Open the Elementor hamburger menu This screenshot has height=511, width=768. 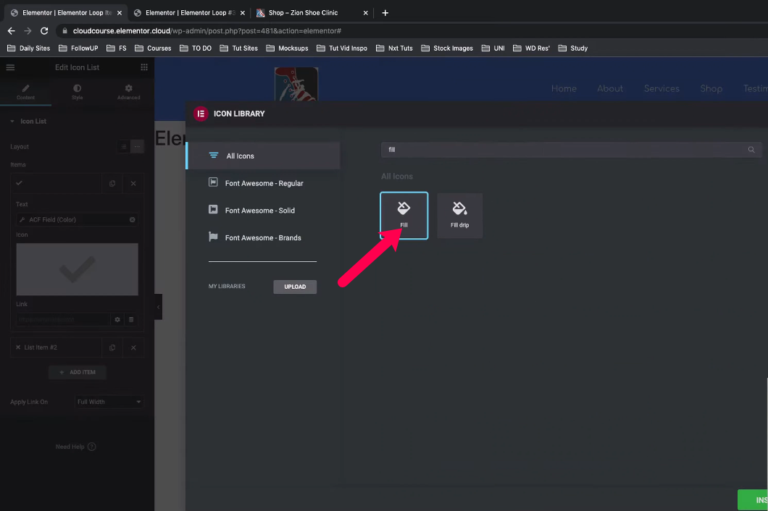click(x=10, y=67)
